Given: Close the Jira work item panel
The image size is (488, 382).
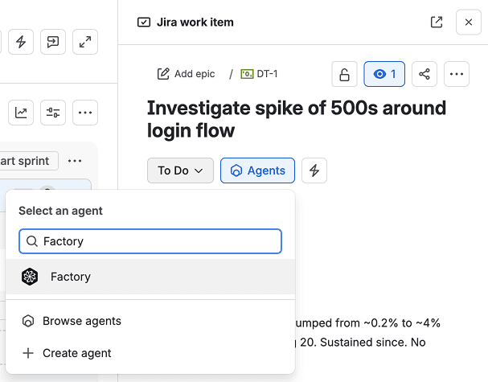Looking at the screenshot, I should pyautogui.click(x=469, y=22).
